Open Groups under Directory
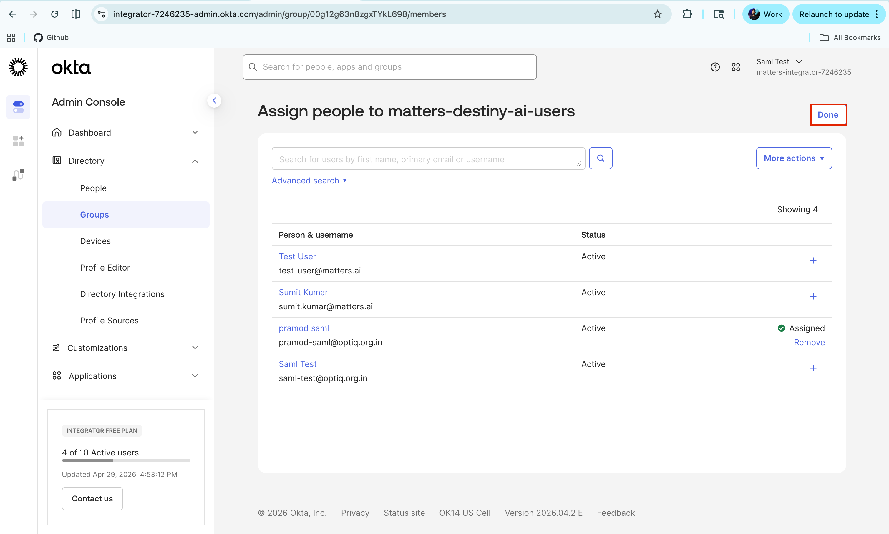This screenshot has width=889, height=534. tap(126, 214)
